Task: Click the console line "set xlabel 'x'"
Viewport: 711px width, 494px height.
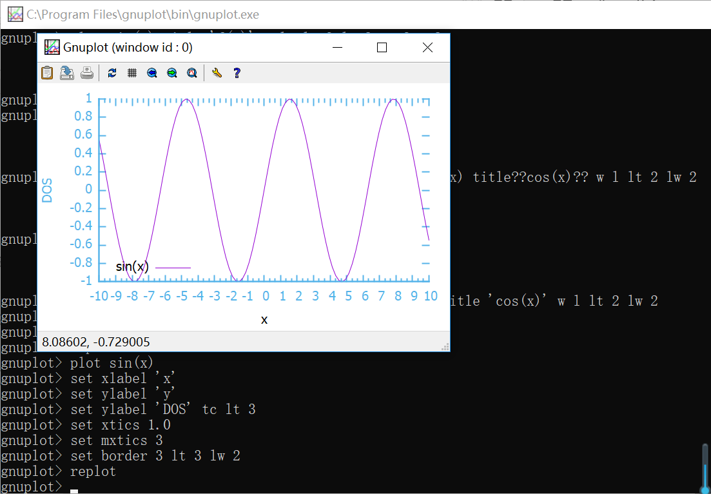Action: [x=123, y=379]
